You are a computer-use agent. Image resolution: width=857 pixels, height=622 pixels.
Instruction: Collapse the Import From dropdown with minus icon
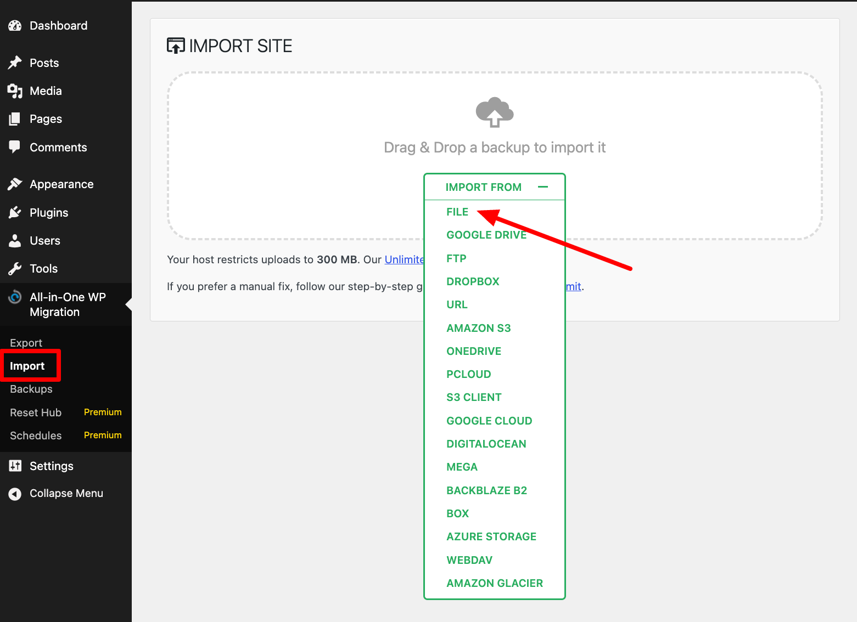pyautogui.click(x=543, y=187)
